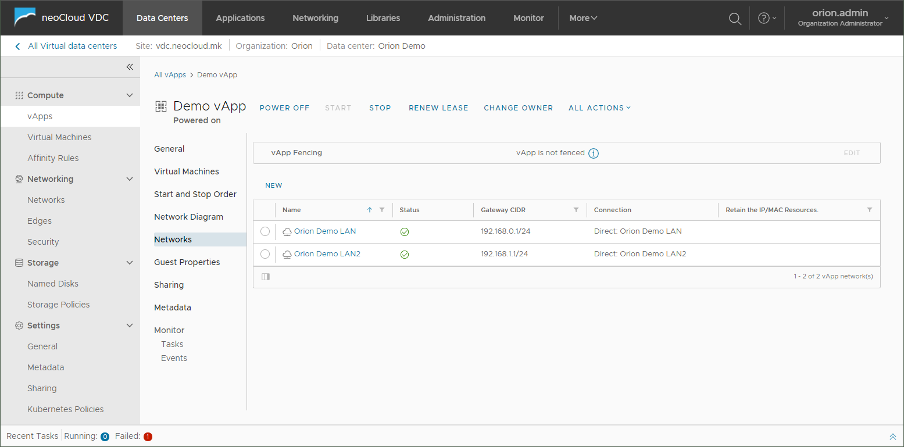The width and height of the screenshot is (904, 447).
Task: Open Storage Policies in the sidebar
Action: [x=59, y=305]
